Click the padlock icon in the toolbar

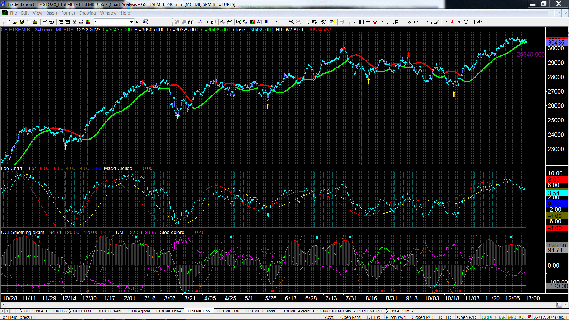coord(74,22)
